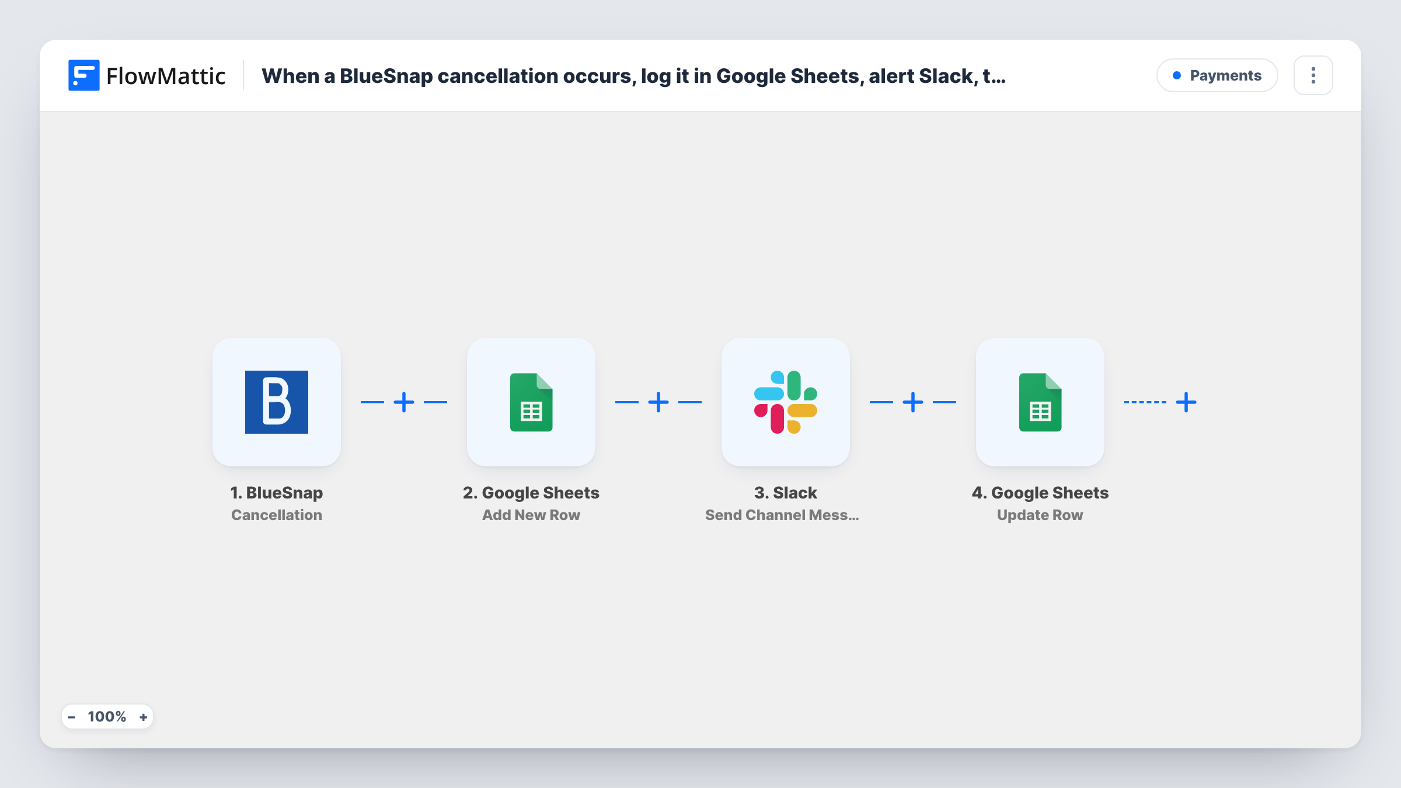Viewport: 1401px width, 788px height.
Task: Click the '2. Google Sheets' step label
Action: pos(531,493)
